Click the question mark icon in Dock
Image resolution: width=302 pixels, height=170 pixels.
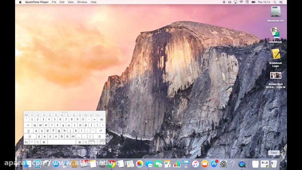tap(233, 164)
